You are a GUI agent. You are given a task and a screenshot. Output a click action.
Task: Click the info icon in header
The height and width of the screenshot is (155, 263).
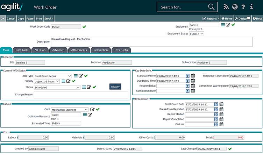click(251, 7)
